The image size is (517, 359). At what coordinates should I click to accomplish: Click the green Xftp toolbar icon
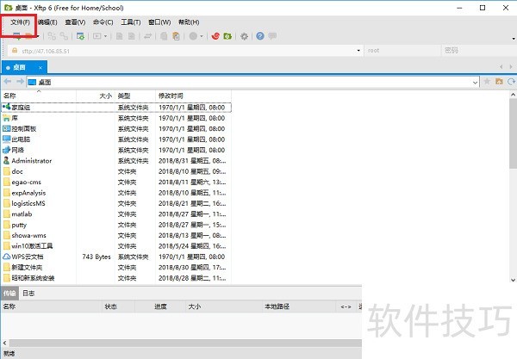(x=227, y=36)
